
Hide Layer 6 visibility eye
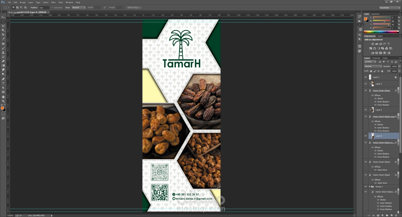(x=366, y=110)
